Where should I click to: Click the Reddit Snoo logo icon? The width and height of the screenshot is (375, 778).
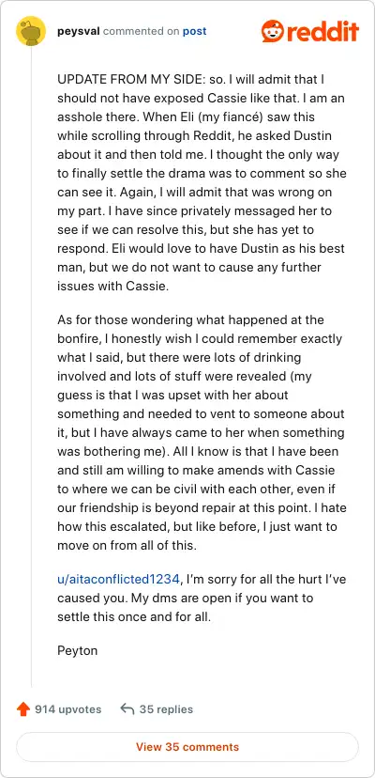[273, 31]
